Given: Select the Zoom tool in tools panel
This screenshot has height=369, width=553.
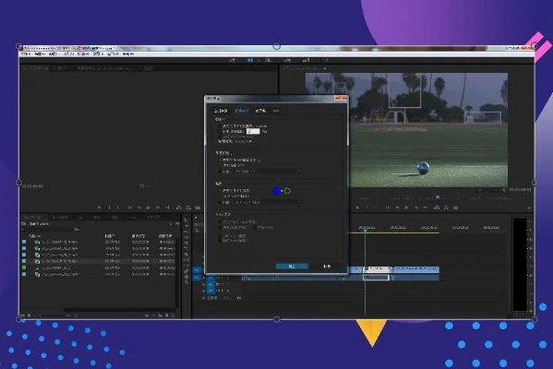Looking at the screenshot, I should (186, 282).
